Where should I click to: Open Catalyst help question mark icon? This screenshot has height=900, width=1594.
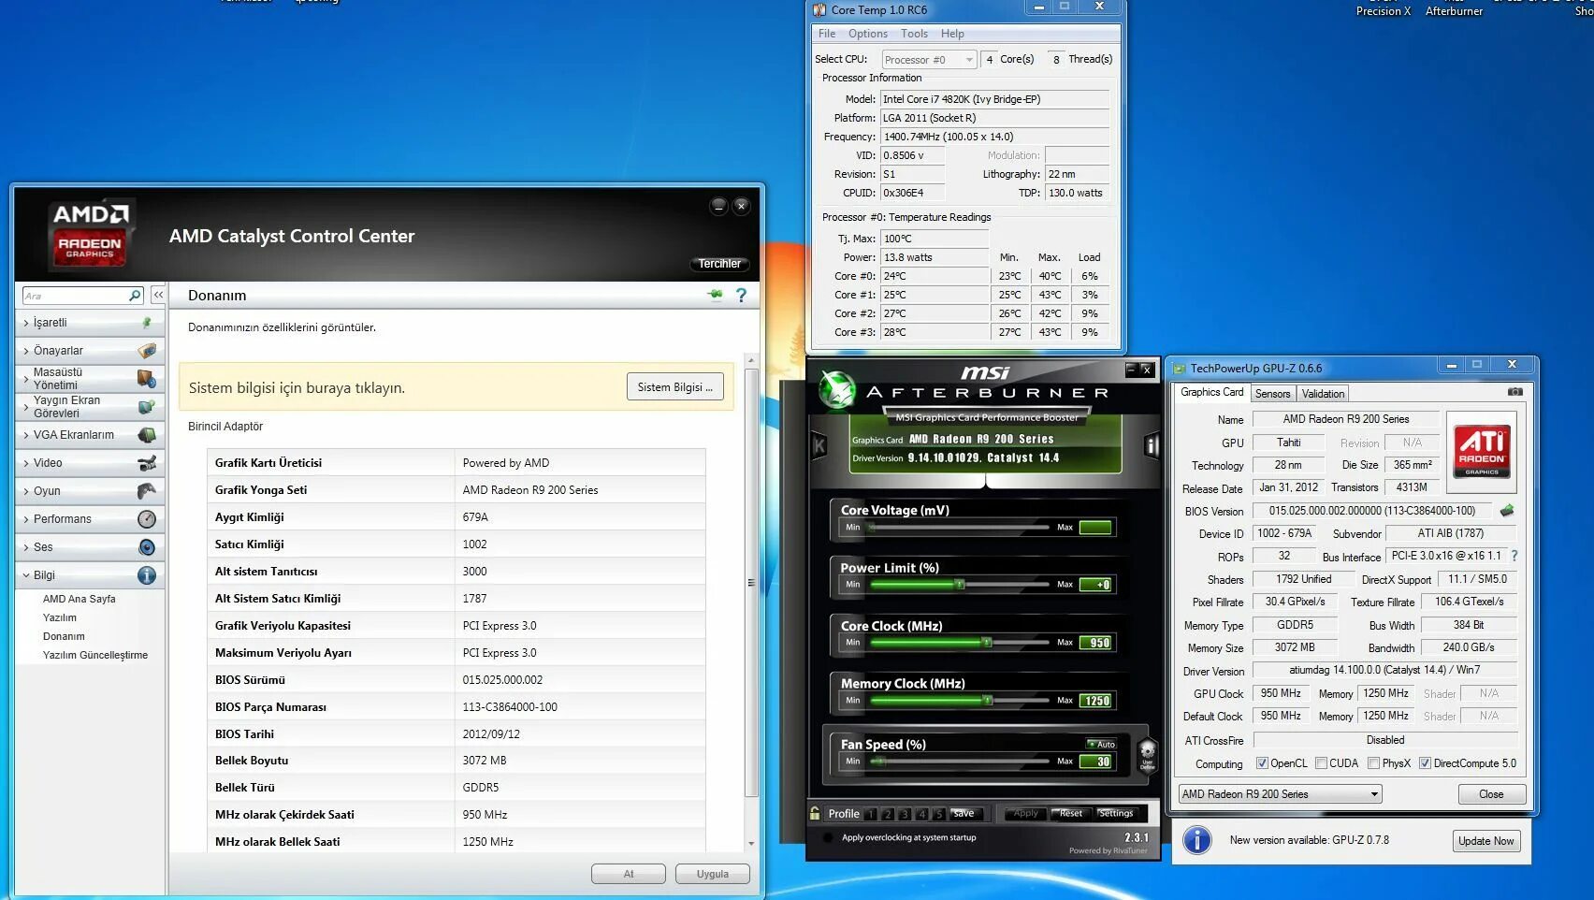[741, 295]
